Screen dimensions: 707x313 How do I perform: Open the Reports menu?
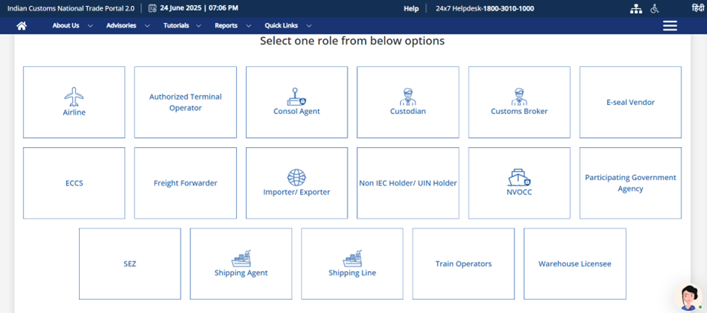tap(232, 26)
